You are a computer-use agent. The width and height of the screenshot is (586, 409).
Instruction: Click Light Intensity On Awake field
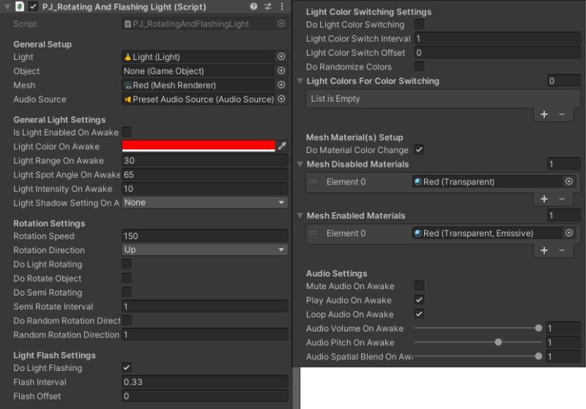[x=205, y=189]
